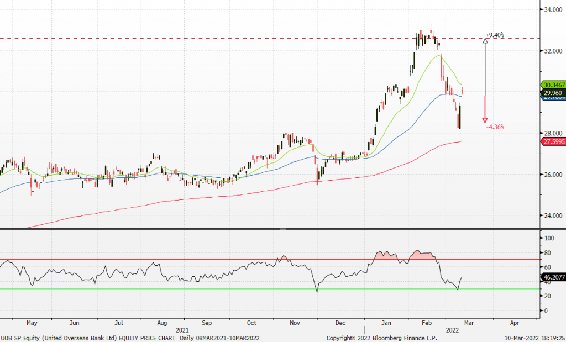566x342 pixels.
Task: Click the 32.000 price axis label
Action: coord(553,51)
